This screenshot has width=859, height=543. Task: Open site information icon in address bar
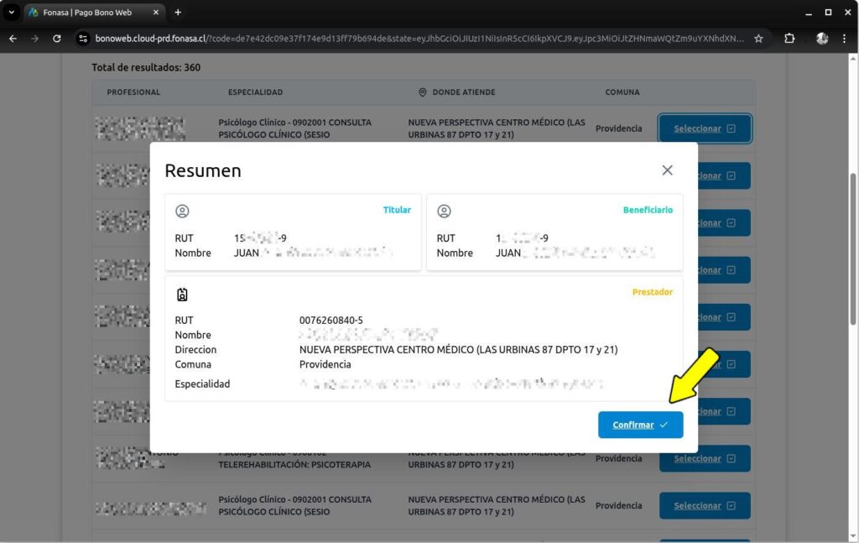[x=83, y=39]
